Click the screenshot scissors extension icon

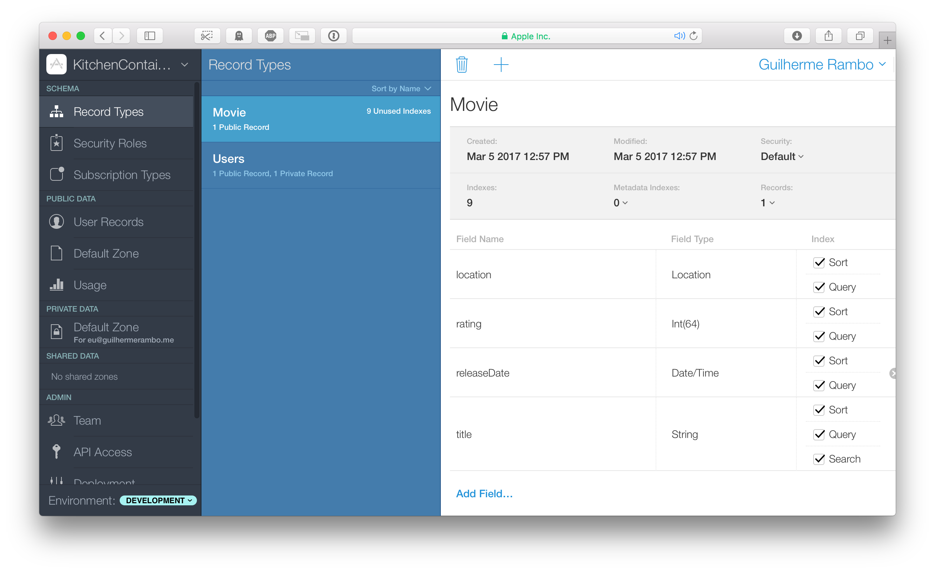[x=207, y=36]
